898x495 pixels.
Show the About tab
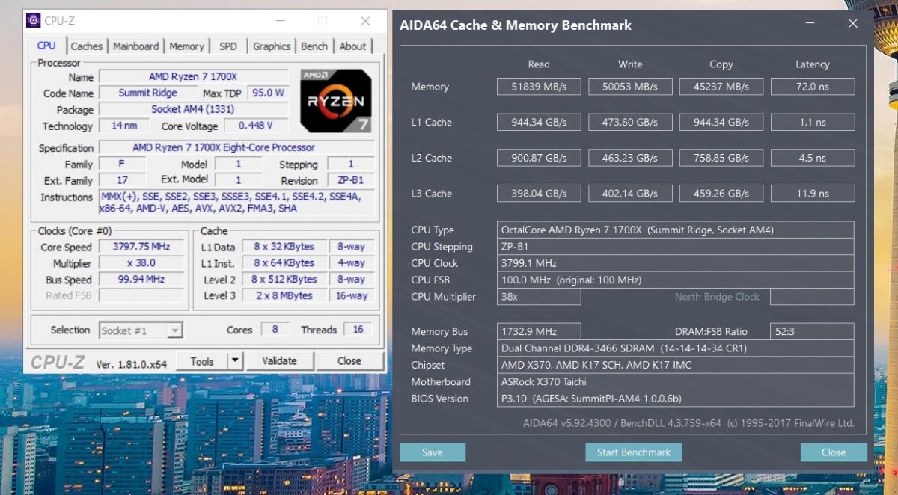(x=353, y=46)
